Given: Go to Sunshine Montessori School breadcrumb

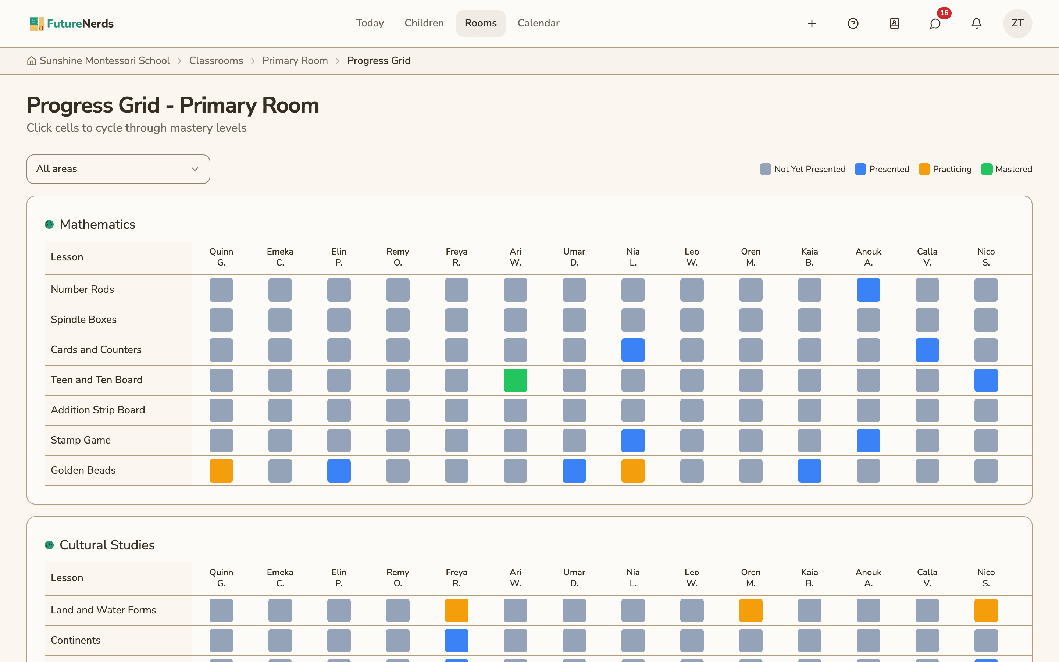Looking at the screenshot, I should click(x=104, y=61).
